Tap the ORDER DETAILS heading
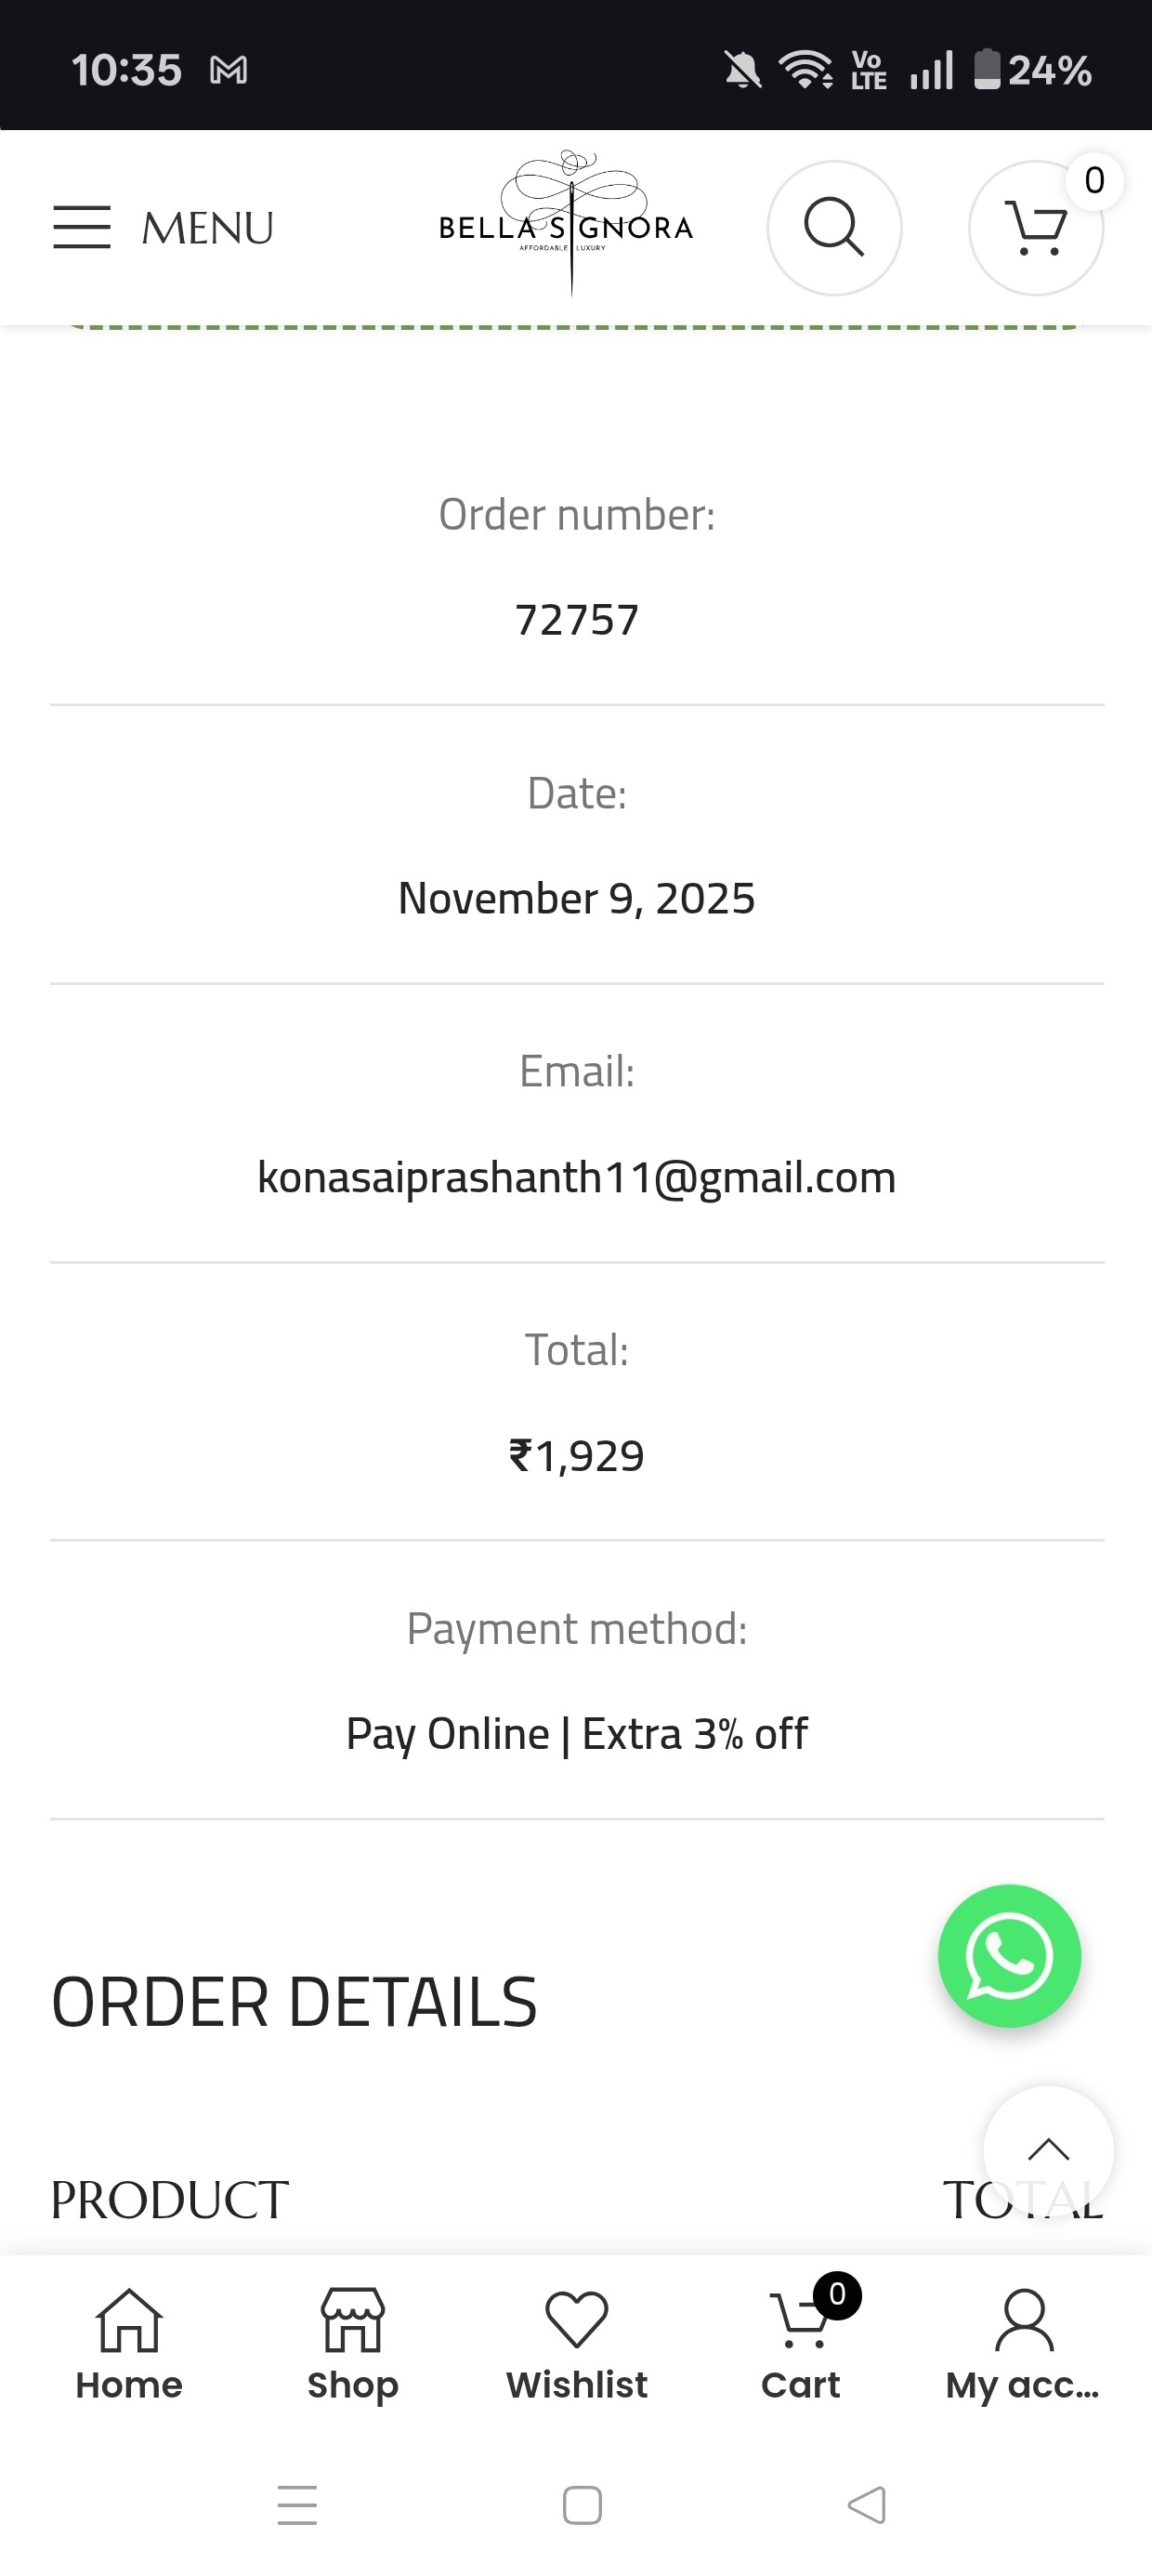This screenshot has width=1152, height=2576. pos(294,2002)
